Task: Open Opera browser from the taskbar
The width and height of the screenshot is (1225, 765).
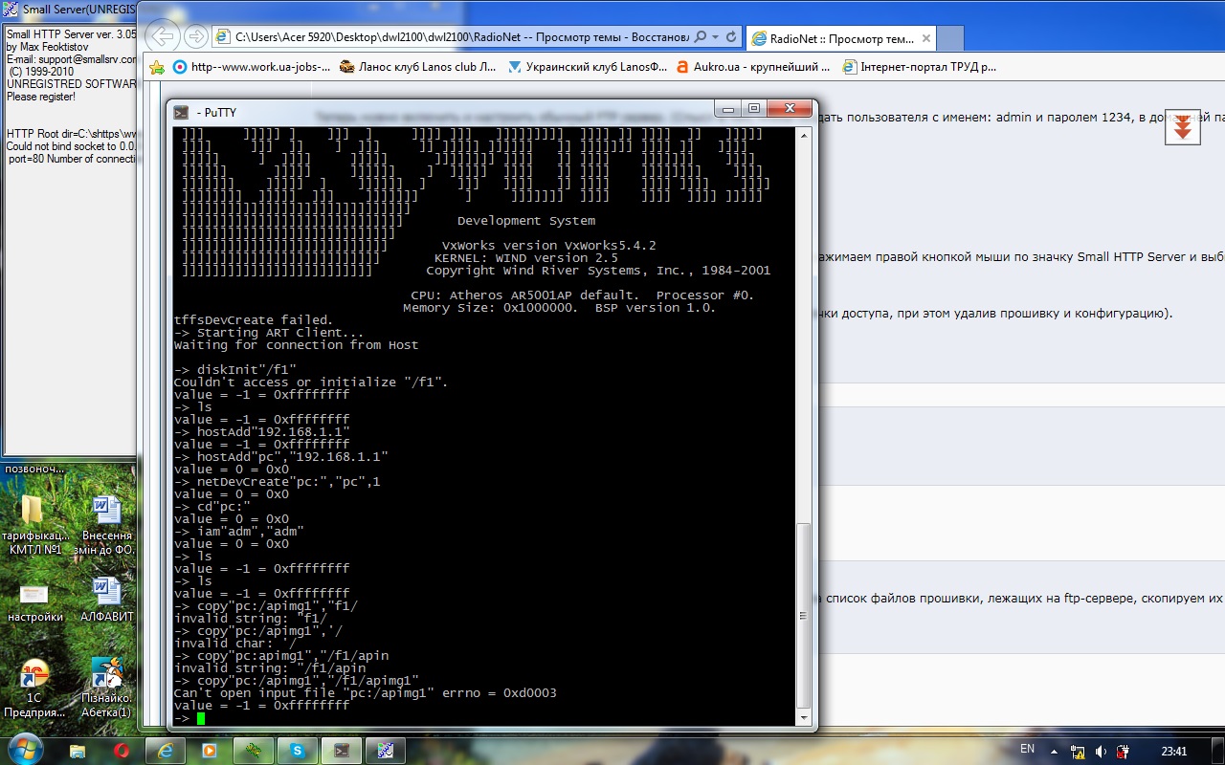Action: [122, 751]
